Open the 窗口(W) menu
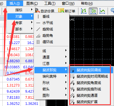 [68, 3]
